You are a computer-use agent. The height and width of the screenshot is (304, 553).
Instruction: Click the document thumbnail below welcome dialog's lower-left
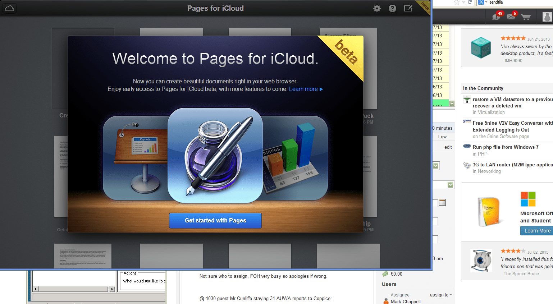83,256
